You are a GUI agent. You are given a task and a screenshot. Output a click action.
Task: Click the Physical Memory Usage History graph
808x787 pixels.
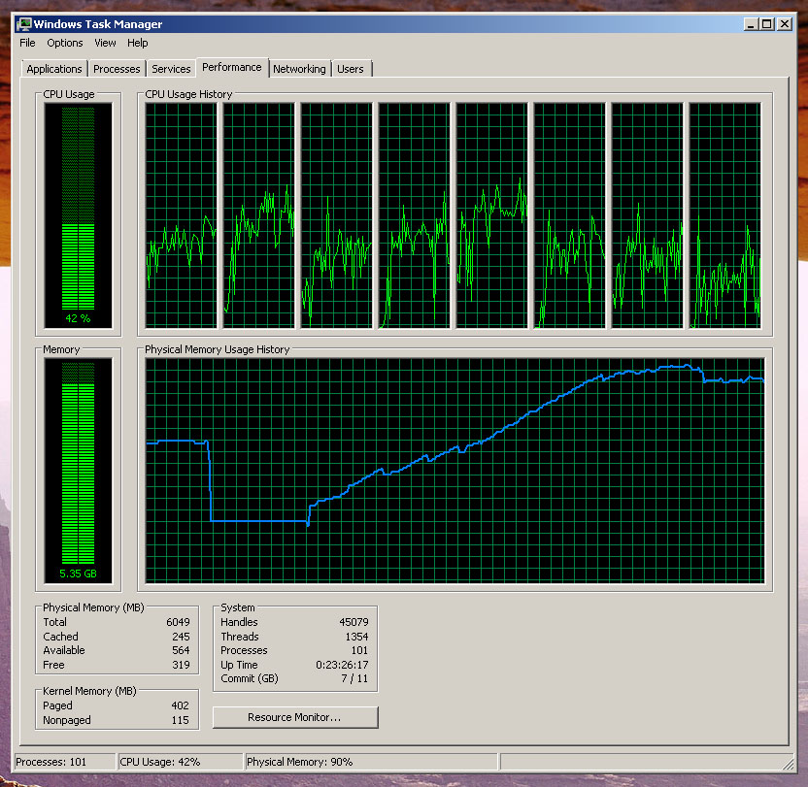pos(454,471)
